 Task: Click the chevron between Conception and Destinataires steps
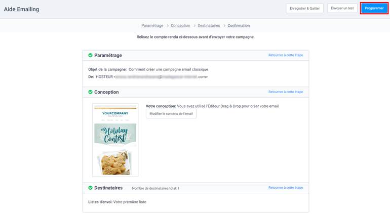point(194,25)
